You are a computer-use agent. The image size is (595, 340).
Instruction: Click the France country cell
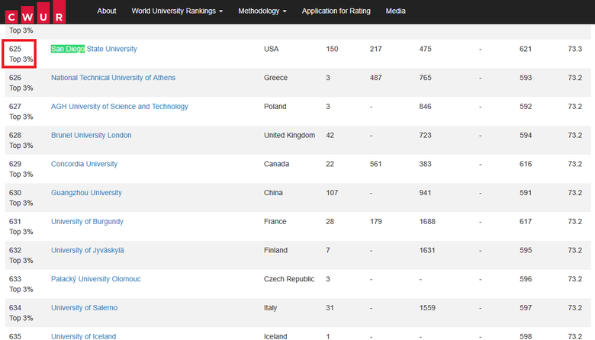coord(275,221)
